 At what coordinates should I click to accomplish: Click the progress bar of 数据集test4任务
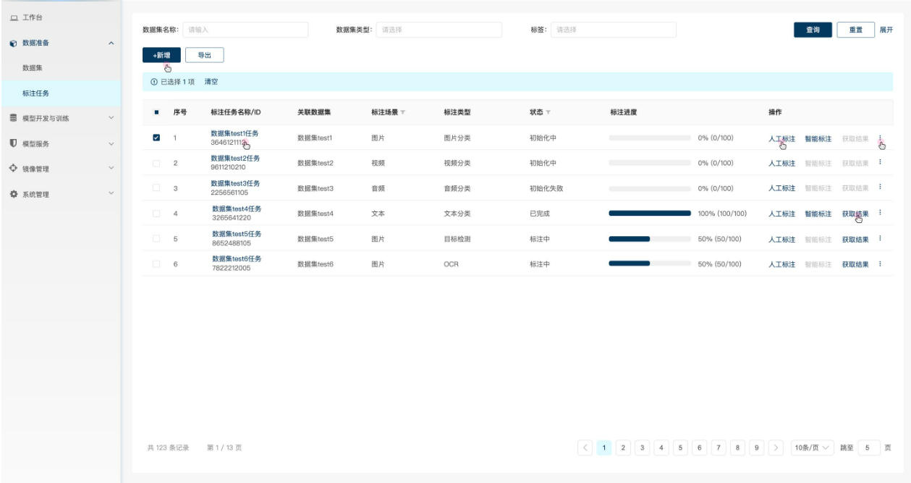[x=650, y=214]
